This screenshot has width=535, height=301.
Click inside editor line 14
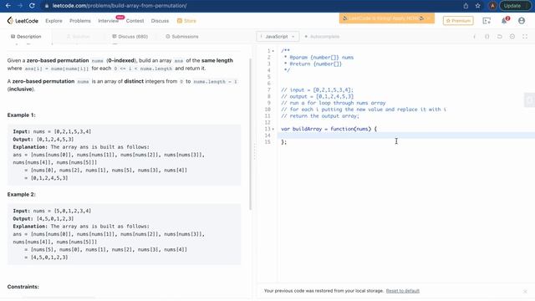[x=406, y=135]
